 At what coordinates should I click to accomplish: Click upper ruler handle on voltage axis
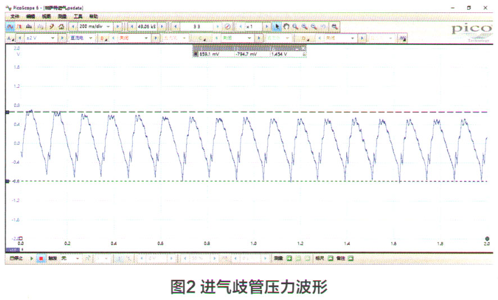pos(7,113)
